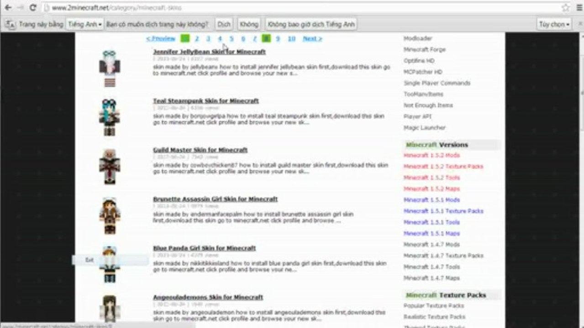This screenshot has width=584, height=328.
Task: Go to page 2
Action: coord(197,39)
